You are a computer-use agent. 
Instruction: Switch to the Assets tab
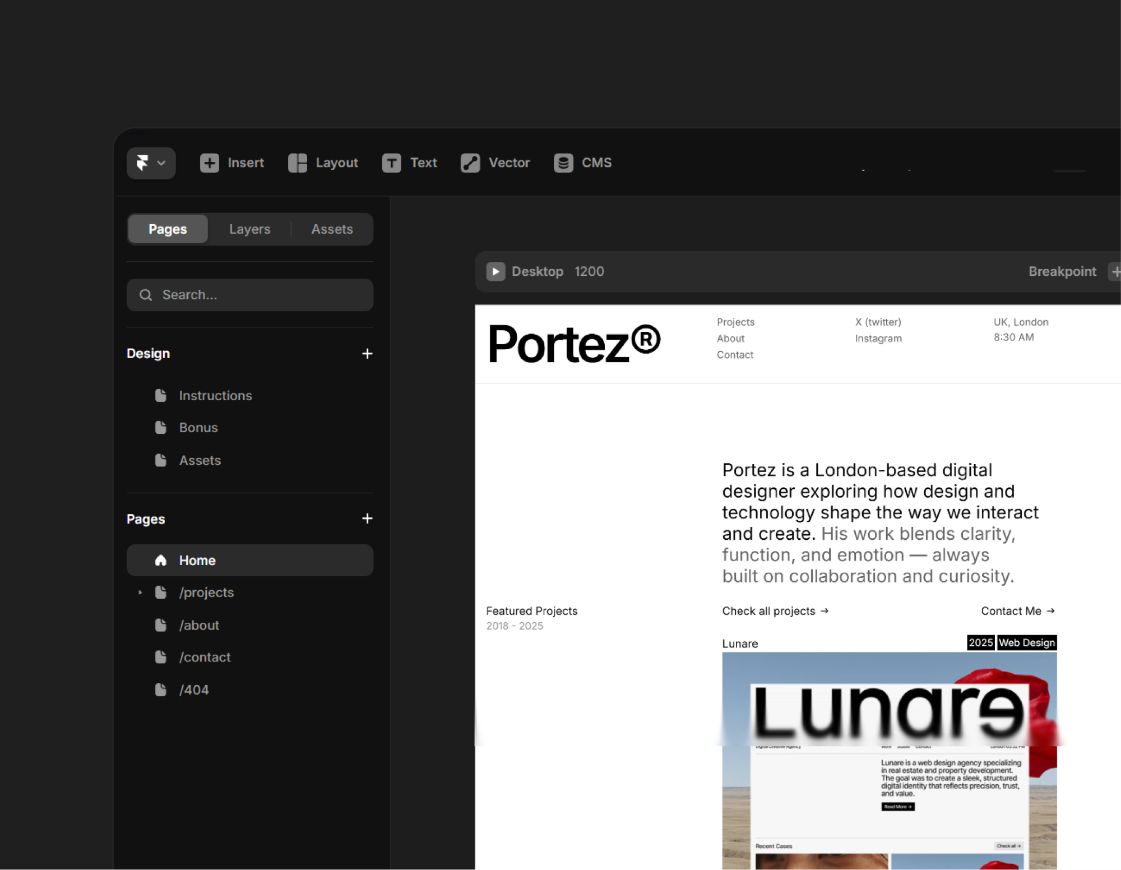point(332,229)
